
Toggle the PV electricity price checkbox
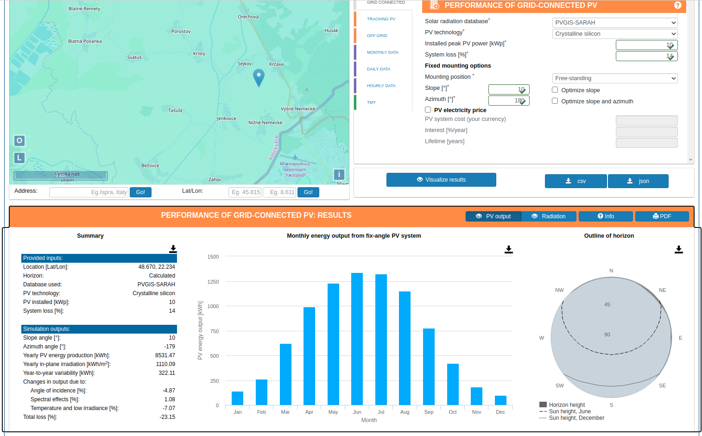pyautogui.click(x=428, y=110)
